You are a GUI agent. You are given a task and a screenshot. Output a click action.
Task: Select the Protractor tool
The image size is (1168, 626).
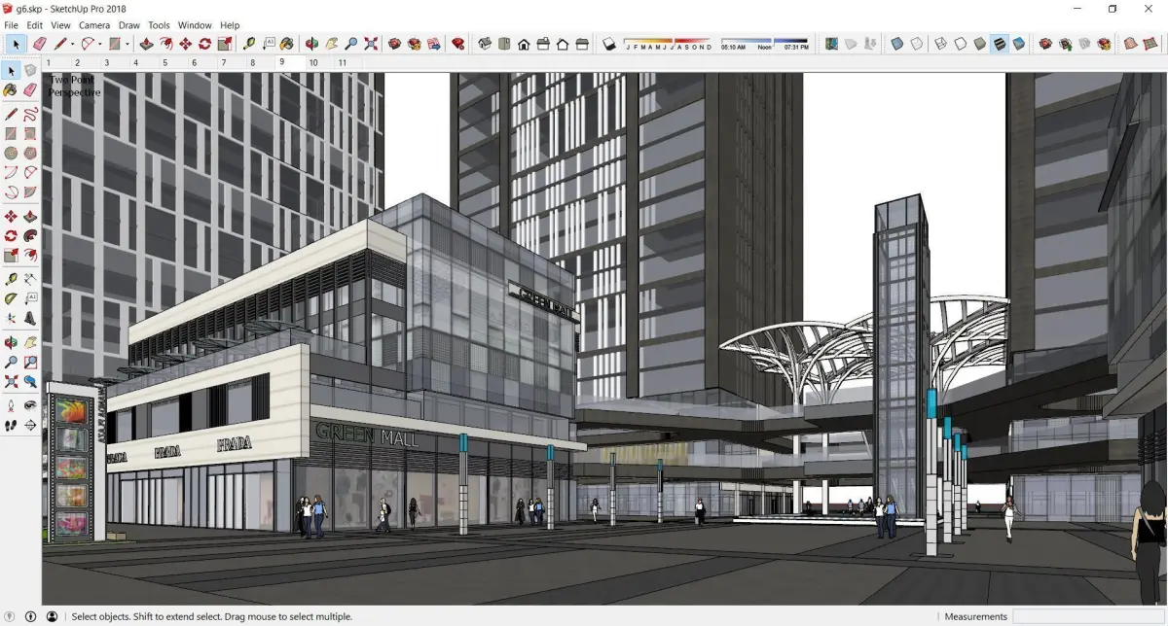pos(11,298)
